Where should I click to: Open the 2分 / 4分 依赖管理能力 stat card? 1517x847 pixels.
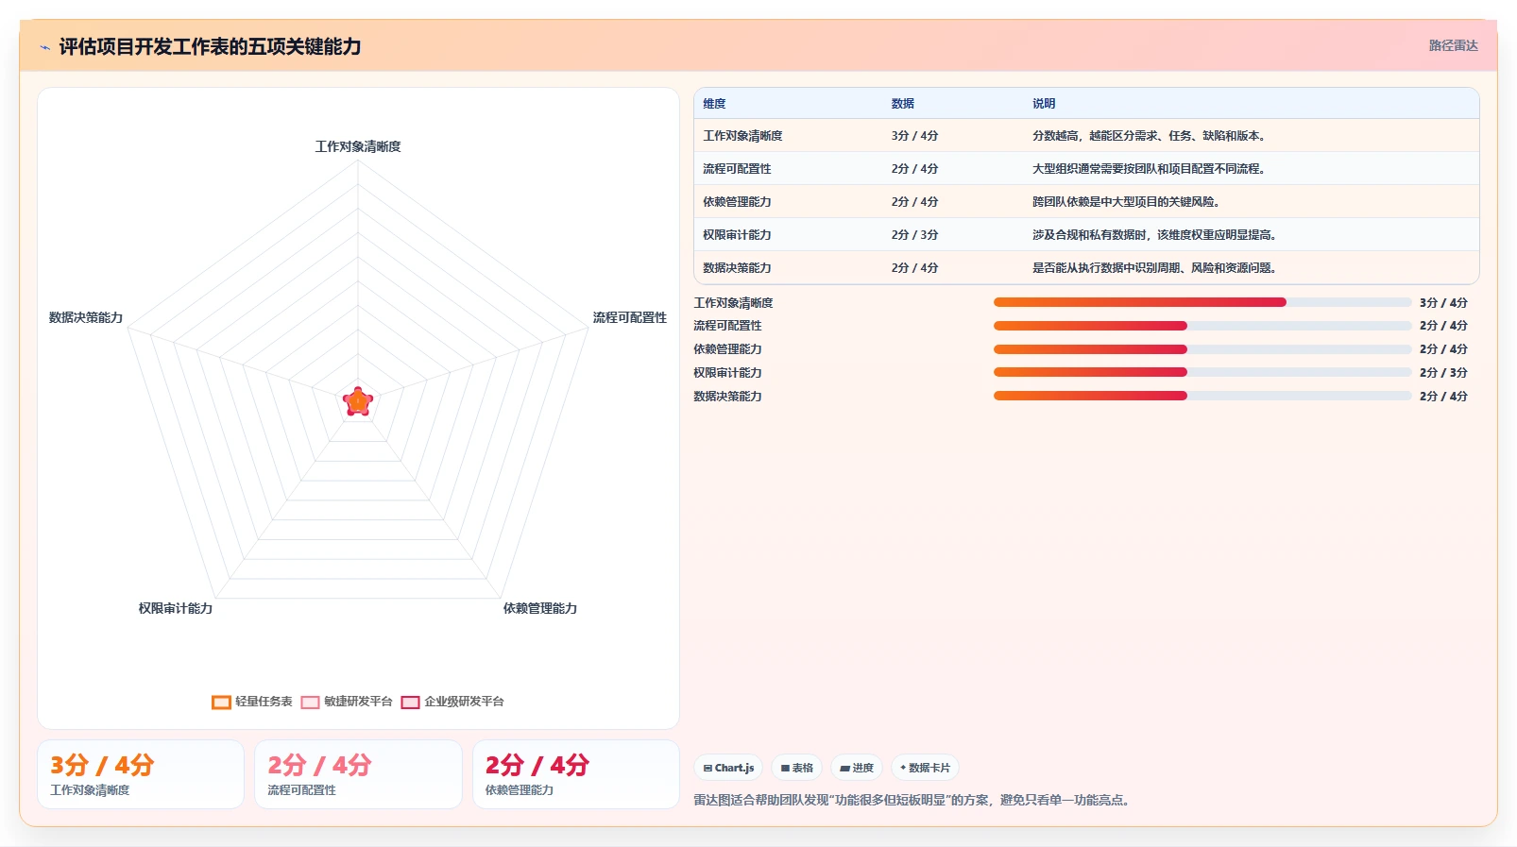pyautogui.click(x=576, y=774)
